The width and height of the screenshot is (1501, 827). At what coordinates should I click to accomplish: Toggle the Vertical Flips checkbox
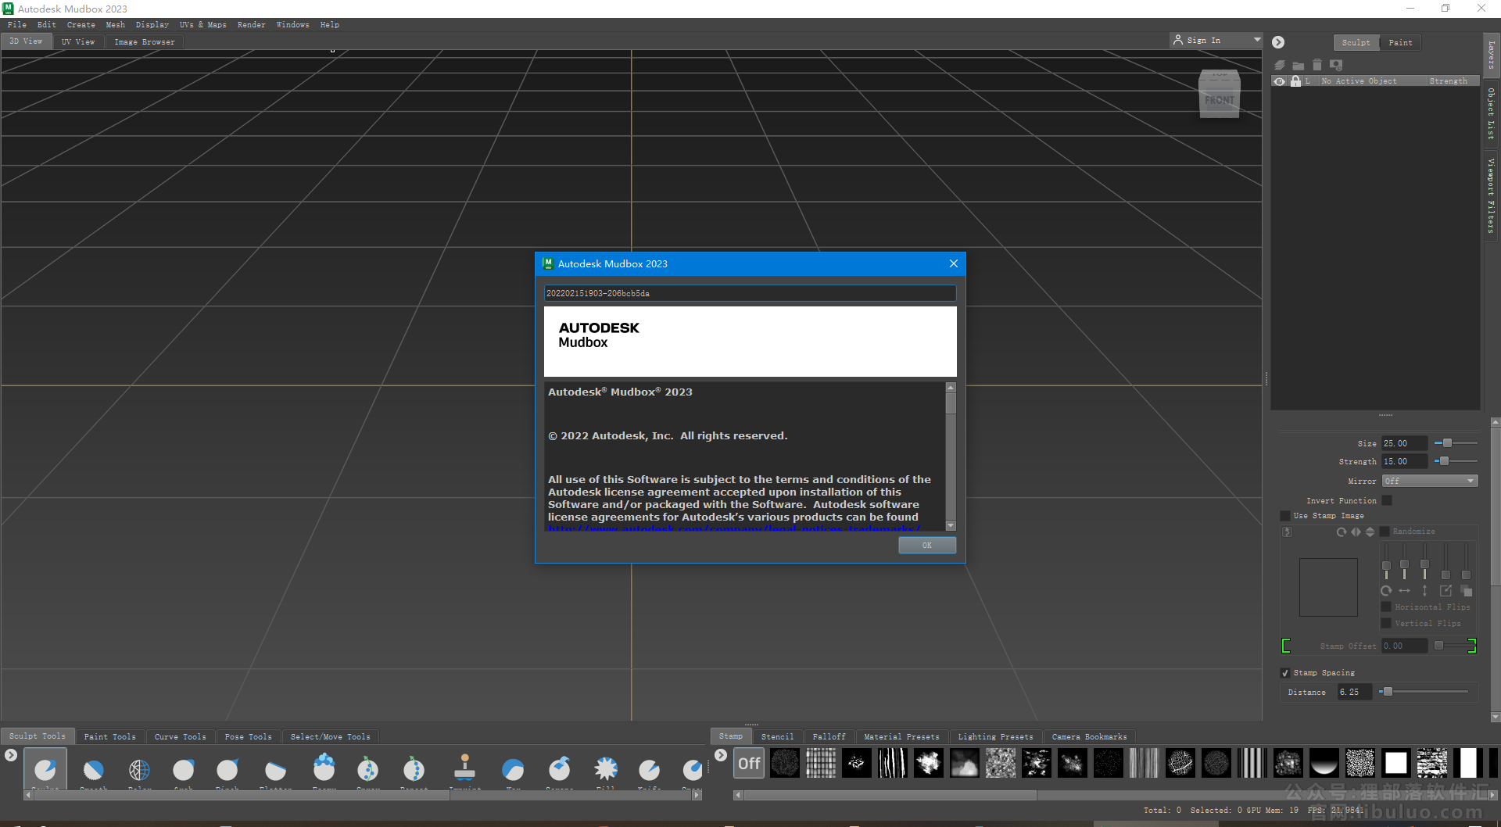coord(1386,623)
